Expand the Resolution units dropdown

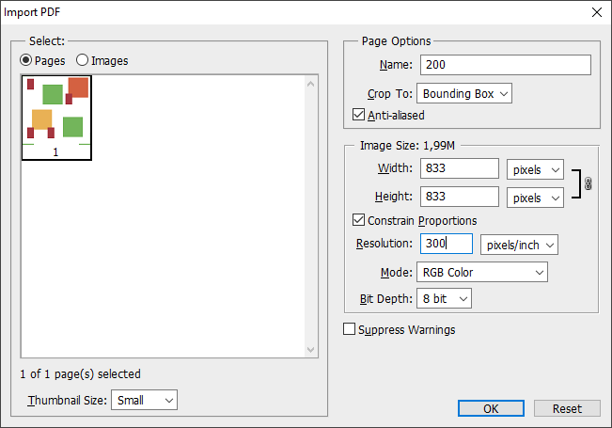tap(519, 245)
